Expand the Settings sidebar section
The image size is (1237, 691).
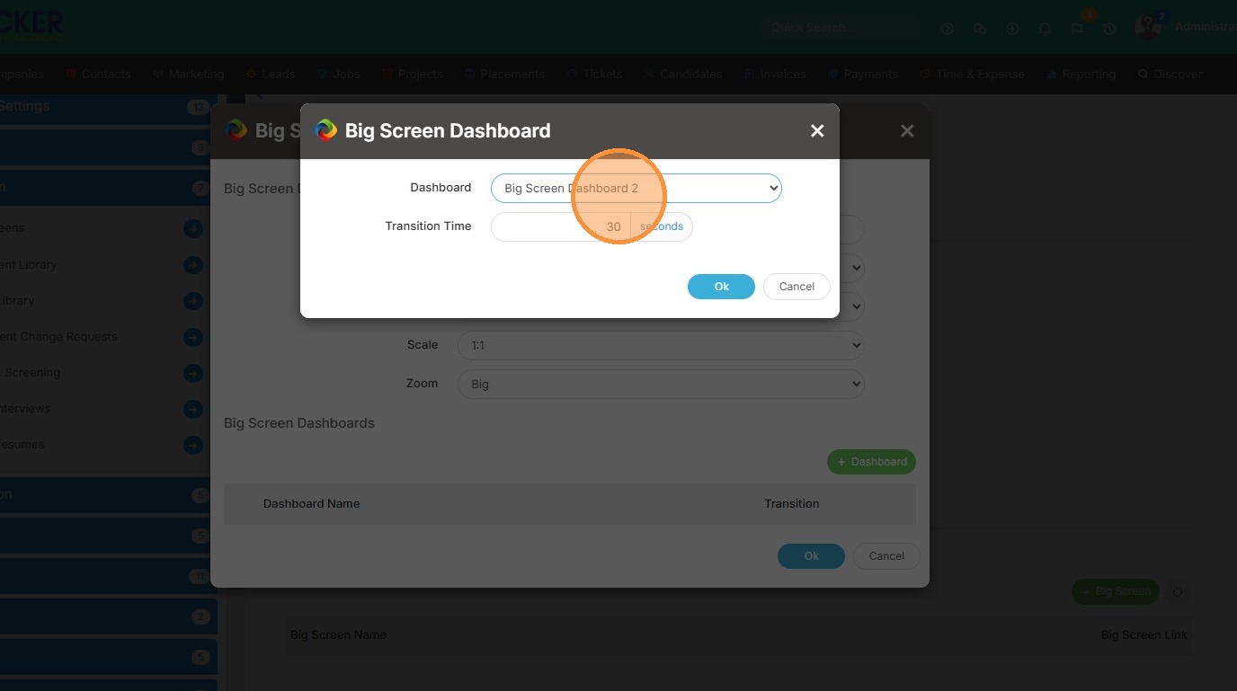[x=108, y=107]
